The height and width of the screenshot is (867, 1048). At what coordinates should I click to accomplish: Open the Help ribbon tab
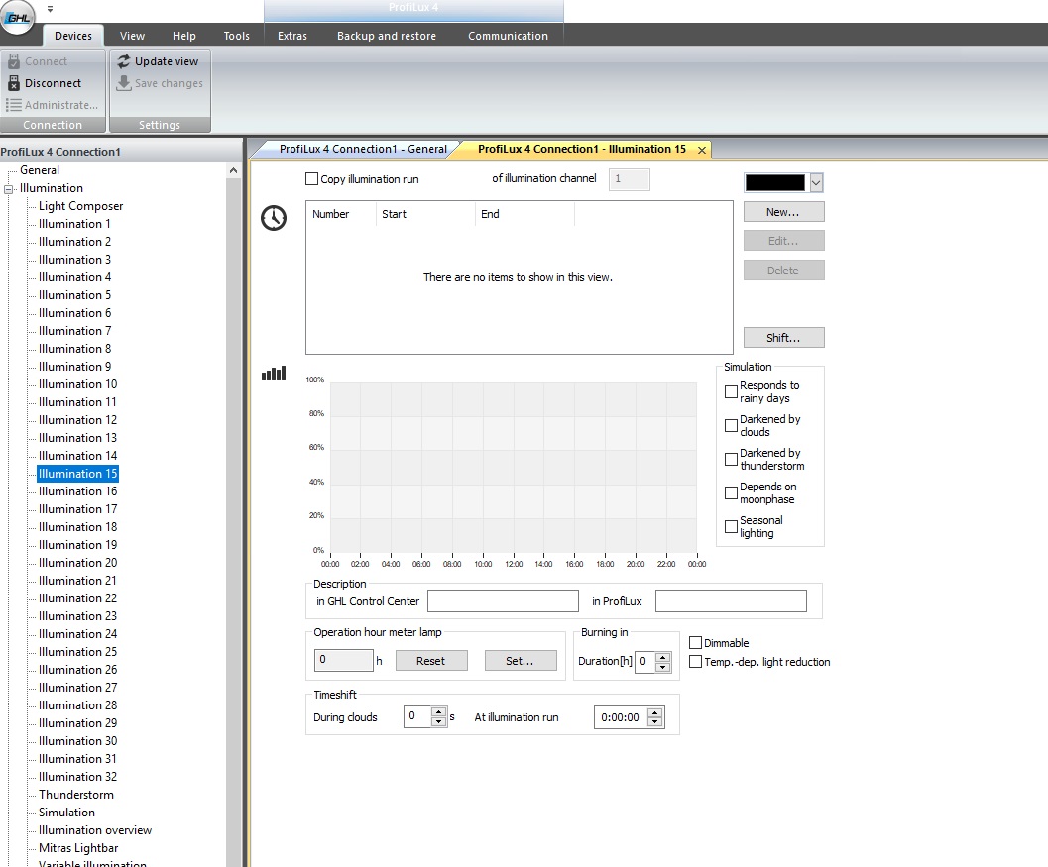[x=183, y=36]
